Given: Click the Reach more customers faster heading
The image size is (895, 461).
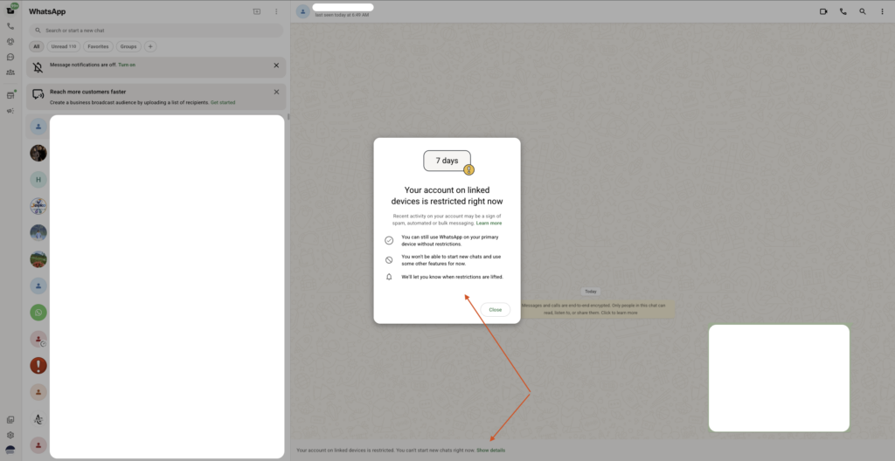Looking at the screenshot, I should tap(88, 92).
